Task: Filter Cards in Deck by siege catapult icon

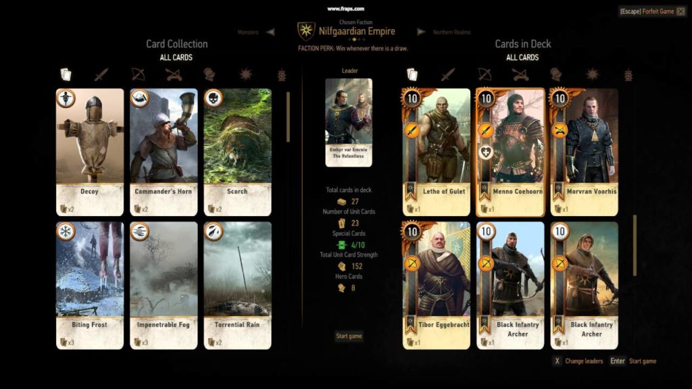Action: [520, 74]
